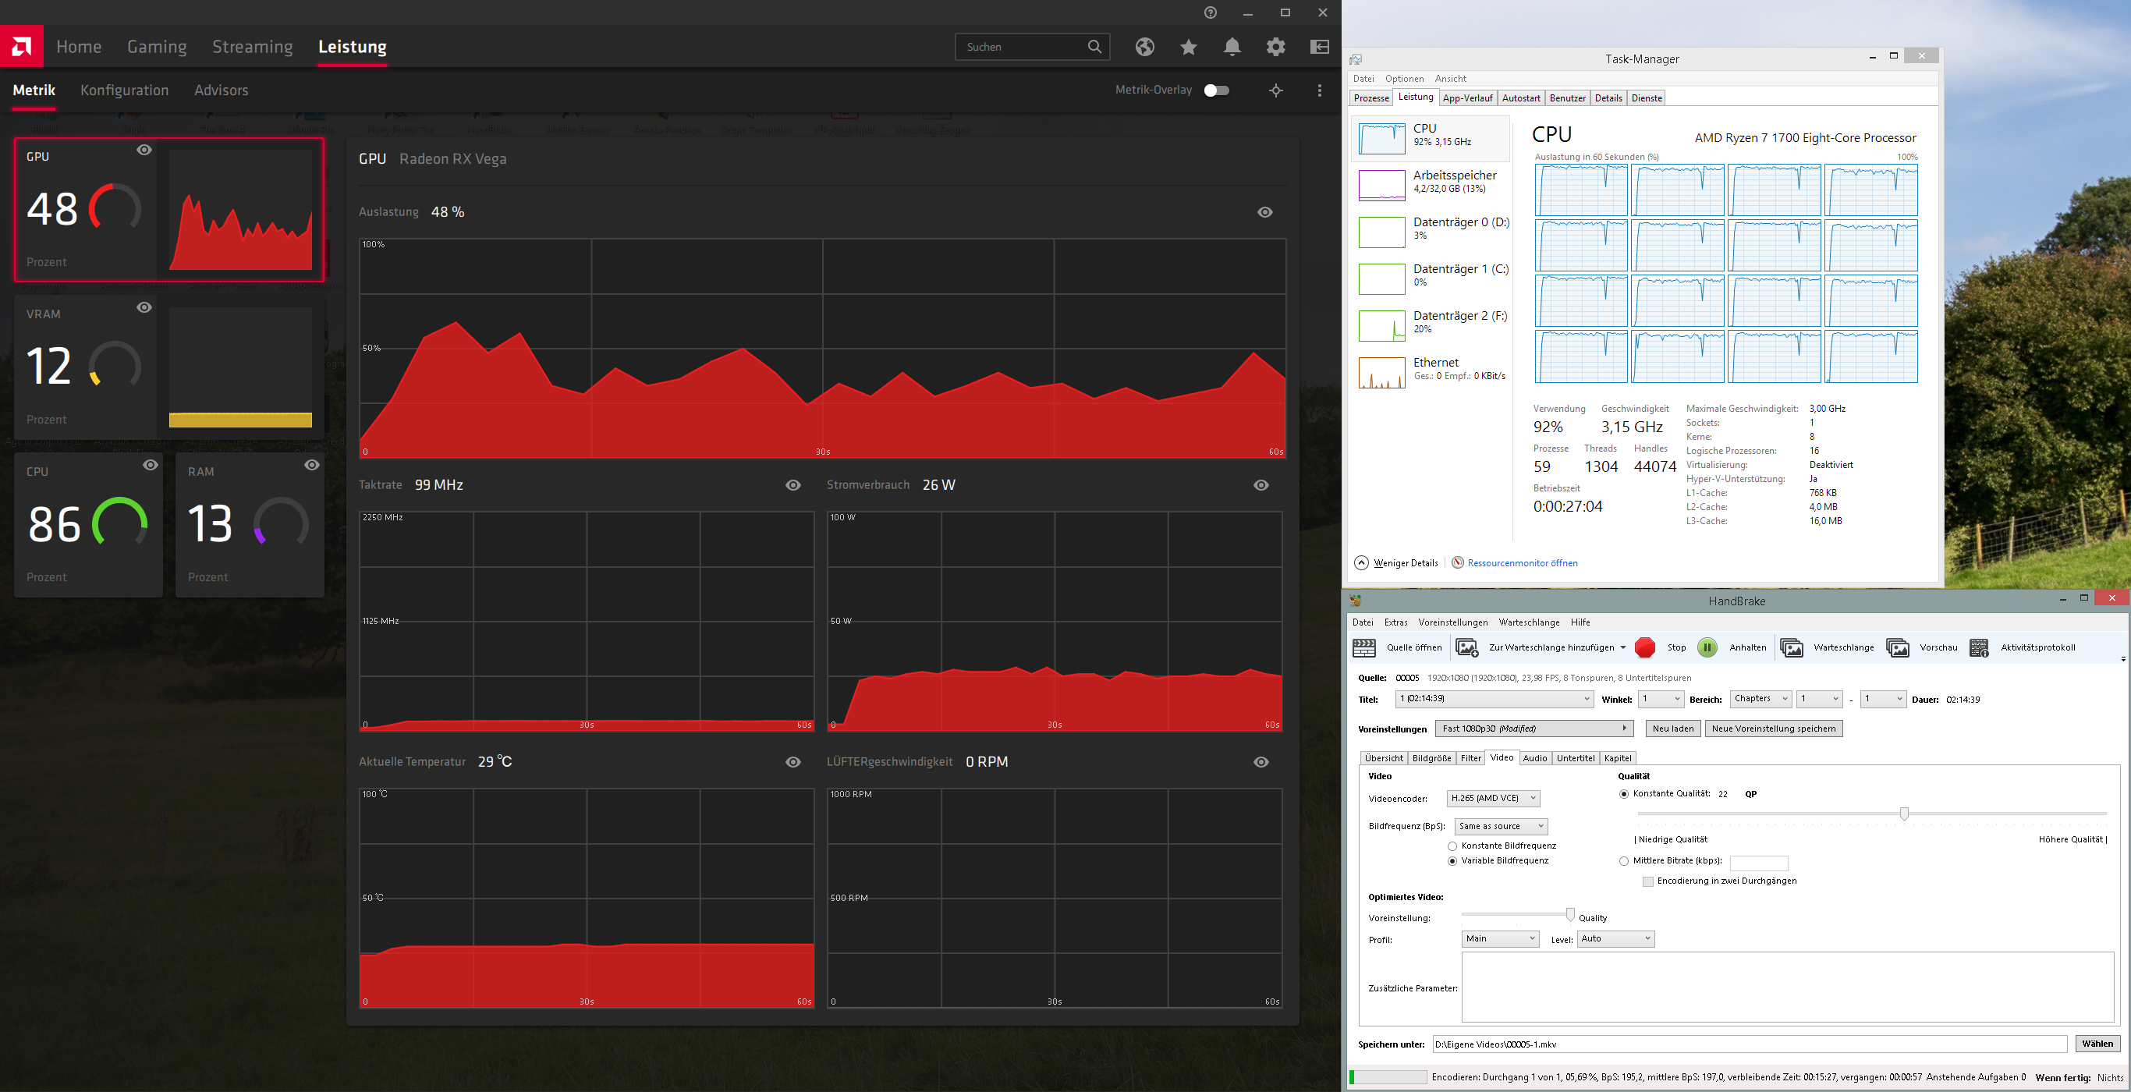Enable Encodierung in zwei Durchgängen checkbox
This screenshot has width=2131, height=1092.
coord(1648,882)
